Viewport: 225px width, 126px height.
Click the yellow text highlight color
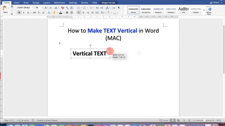54,13
